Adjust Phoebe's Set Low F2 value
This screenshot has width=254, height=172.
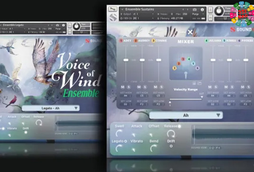(x=245, y=104)
